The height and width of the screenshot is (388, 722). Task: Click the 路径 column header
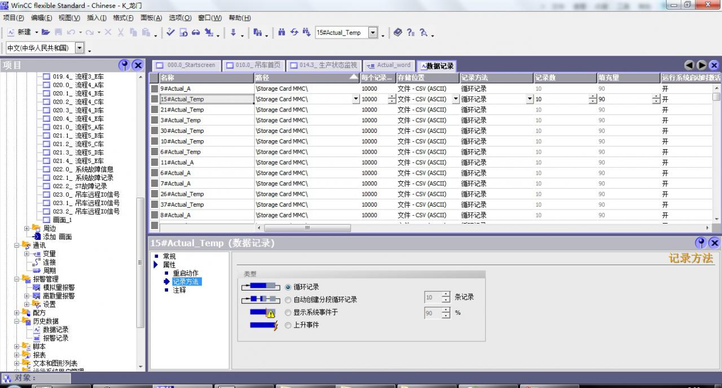[x=307, y=78]
